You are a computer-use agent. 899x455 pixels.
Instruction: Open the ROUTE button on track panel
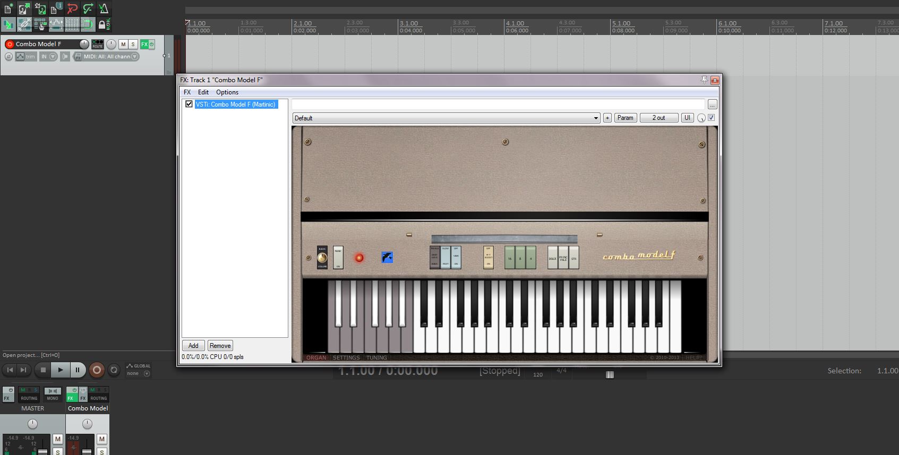(98, 44)
